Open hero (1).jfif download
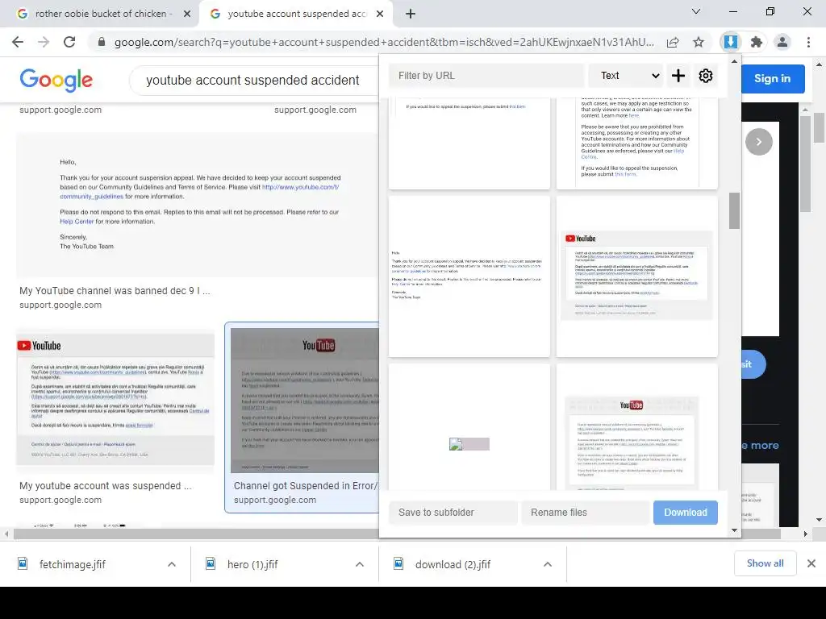 click(252, 565)
